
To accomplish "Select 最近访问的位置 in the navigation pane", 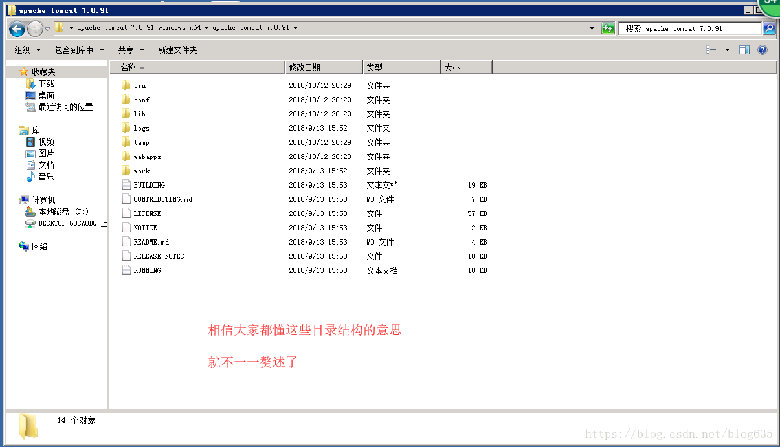I will (65, 107).
